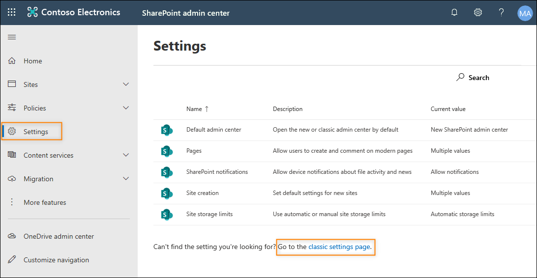Open the settings gear in the header
The width and height of the screenshot is (537, 278).
point(478,13)
